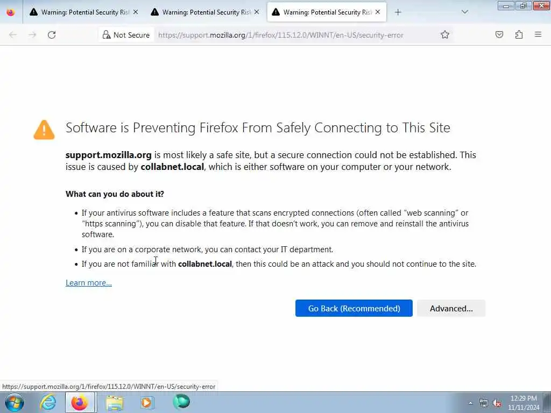Viewport: 551px width, 413px height.
Task: Open the Windows Start menu orb
Action: click(15, 402)
